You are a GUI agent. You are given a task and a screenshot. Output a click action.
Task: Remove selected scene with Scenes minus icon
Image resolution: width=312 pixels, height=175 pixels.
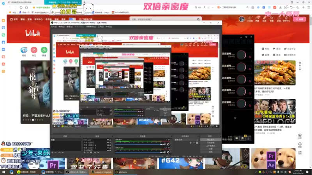tap(55, 152)
